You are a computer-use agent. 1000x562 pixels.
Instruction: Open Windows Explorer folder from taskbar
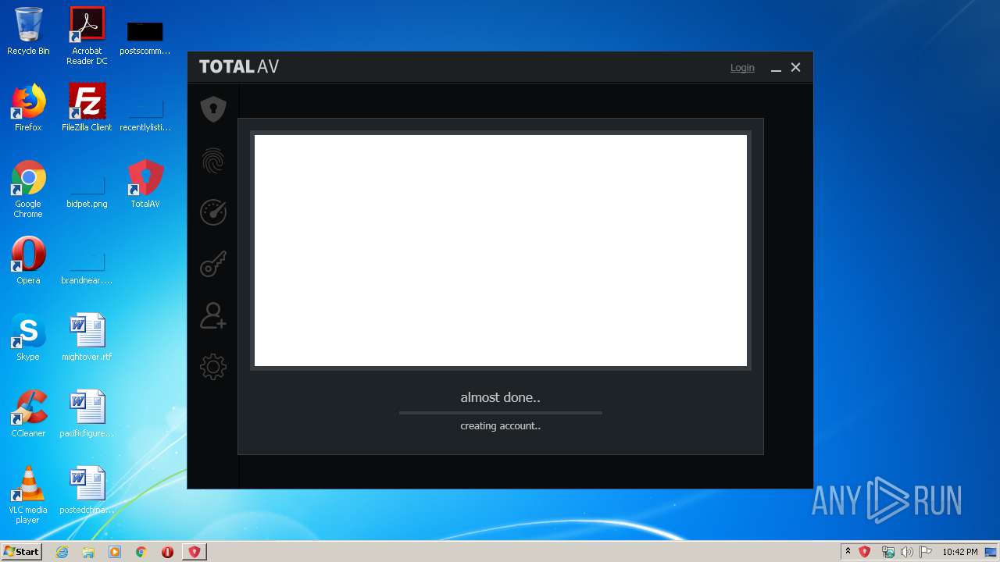88,552
